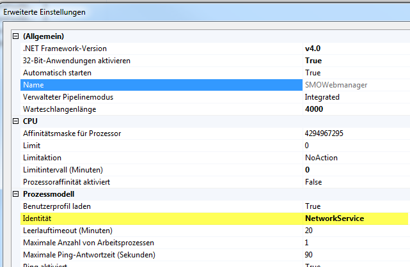410x267 pixels.
Task: Open the Limitaktion NoAction dropdown value
Action: coord(321,158)
